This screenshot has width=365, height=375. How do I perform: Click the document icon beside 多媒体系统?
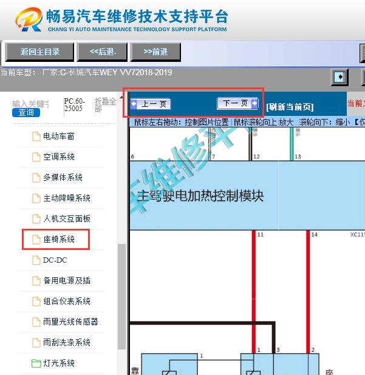(36, 178)
